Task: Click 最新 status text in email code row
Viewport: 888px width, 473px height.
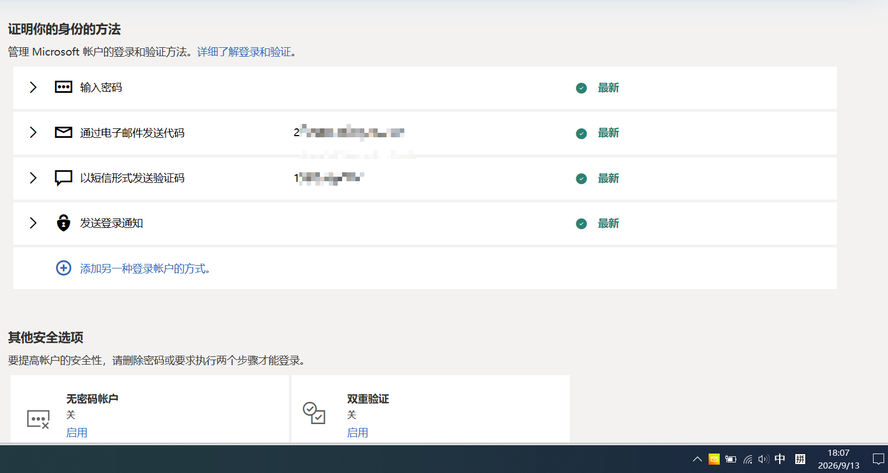Action: [608, 133]
